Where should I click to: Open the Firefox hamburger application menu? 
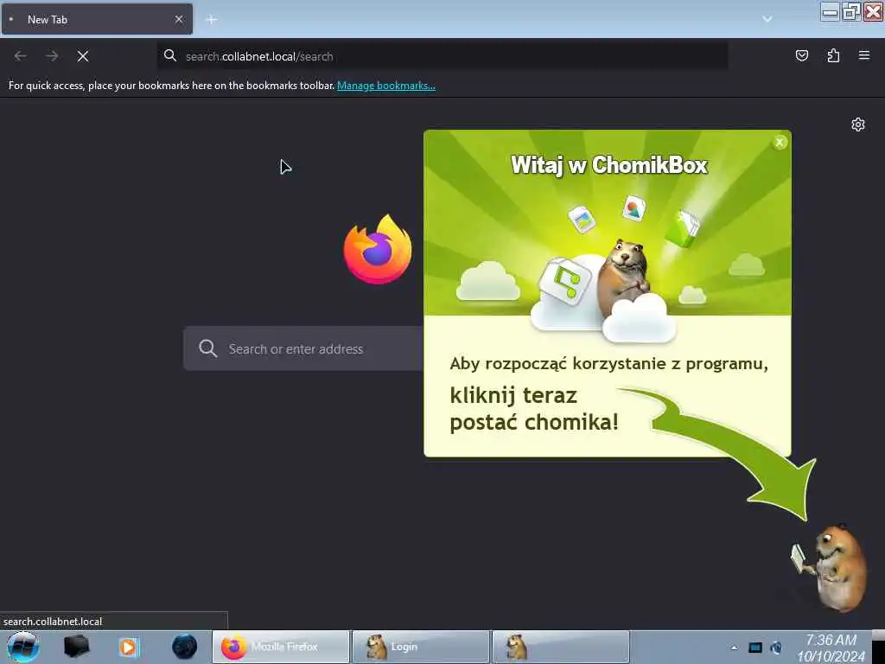point(864,55)
